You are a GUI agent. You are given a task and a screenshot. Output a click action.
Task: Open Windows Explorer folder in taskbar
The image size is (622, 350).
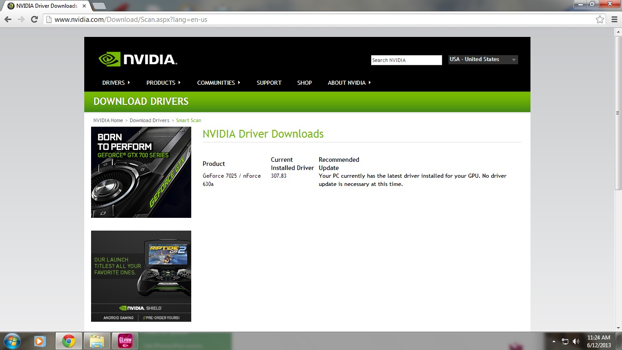[97, 341]
